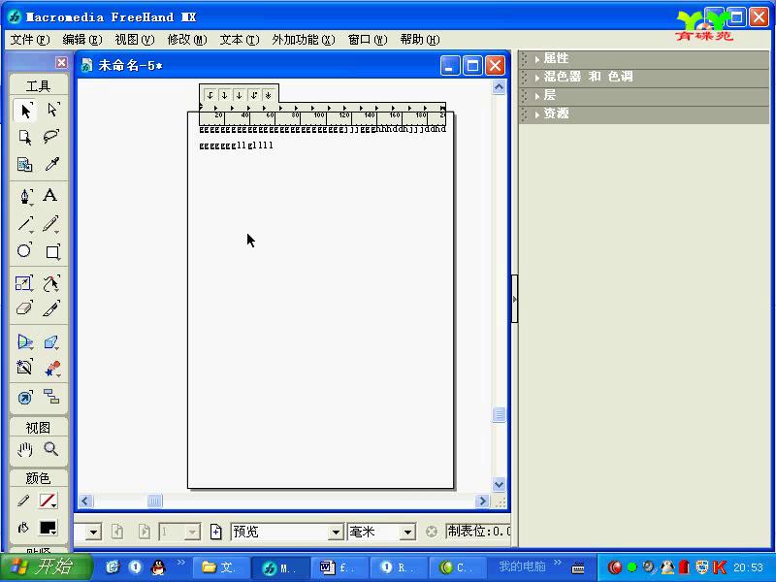Open the black fill color swatch
Viewport: 776px width, 582px height.
[x=48, y=528]
